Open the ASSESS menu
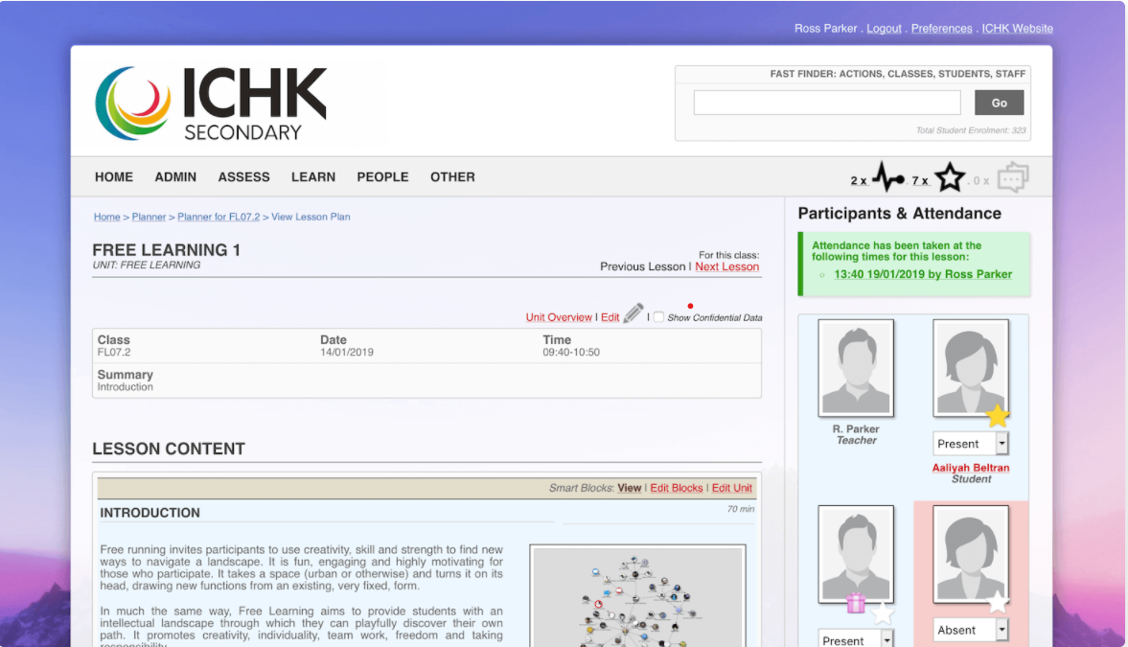 click(243, 177)
